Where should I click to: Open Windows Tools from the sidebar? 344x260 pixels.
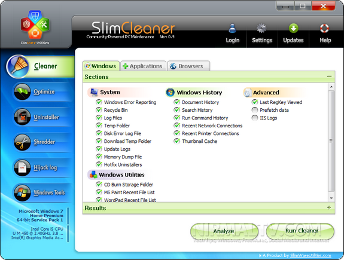pyautogui.click(x=22, y=192)
